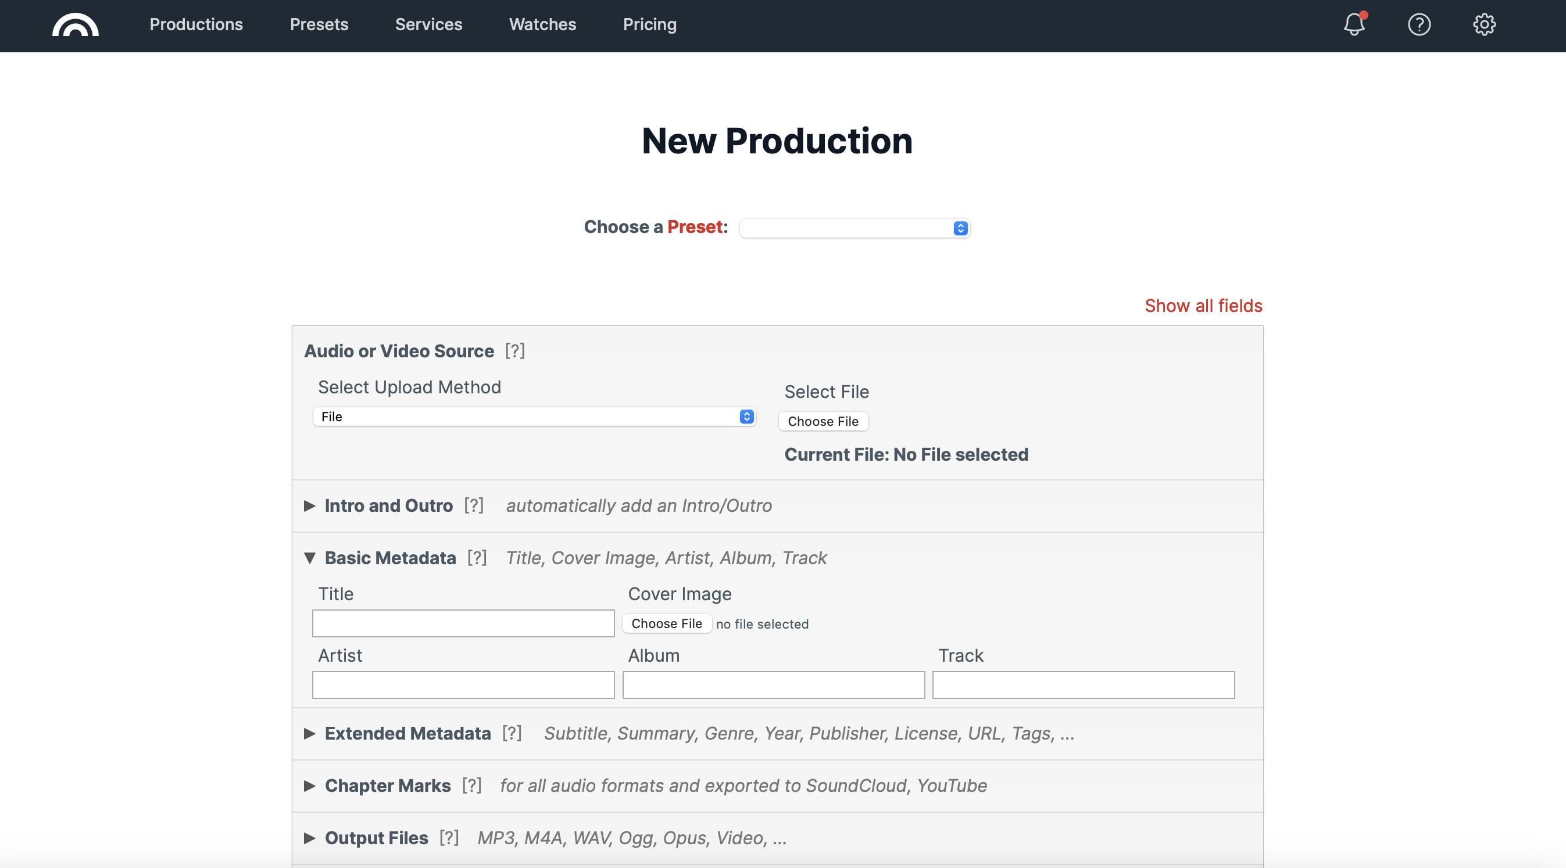The height and width of the screenshot is (868, 1566).
Task: Click the help question mark icon
Action: click(1419, 24)
